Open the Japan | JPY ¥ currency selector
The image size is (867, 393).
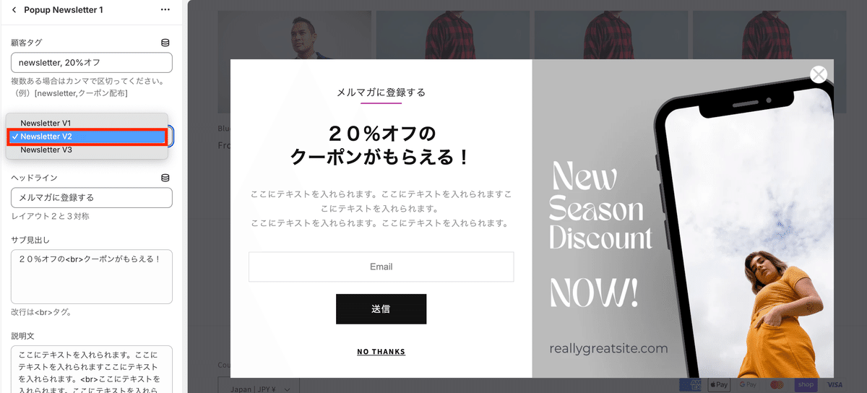(259, 386)
